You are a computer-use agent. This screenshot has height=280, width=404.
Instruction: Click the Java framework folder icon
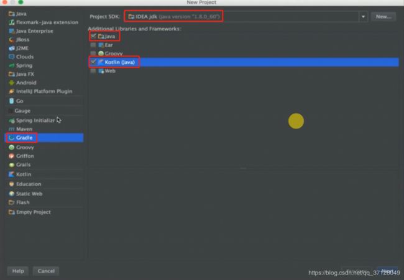tap(101, 36)
